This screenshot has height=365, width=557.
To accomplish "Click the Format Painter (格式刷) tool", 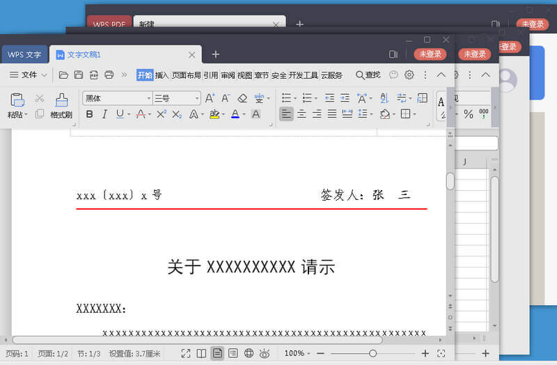I will click(61, 105).
